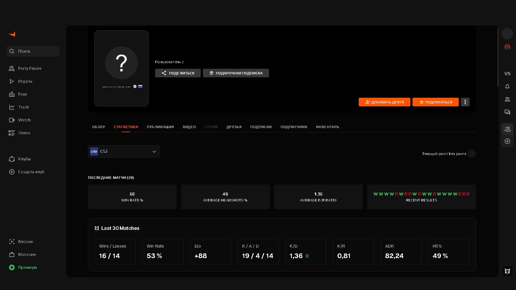Image resolution: width=516 pixels, height=290 pixels.
Task: Open the chat messages icon
Action: click(507, 112)
